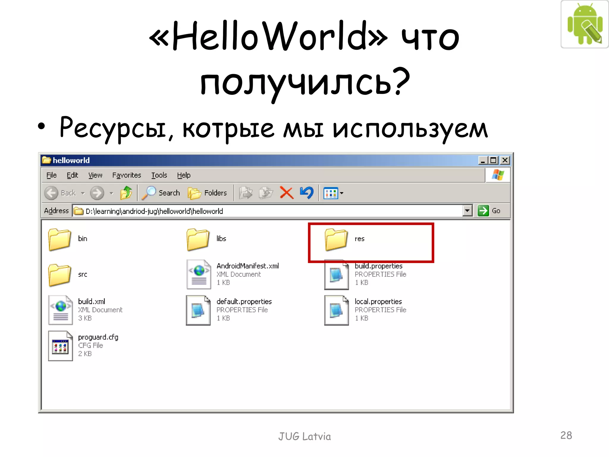Select the default.properties file icon
The image size is (609, 457).
coord(198,310)
